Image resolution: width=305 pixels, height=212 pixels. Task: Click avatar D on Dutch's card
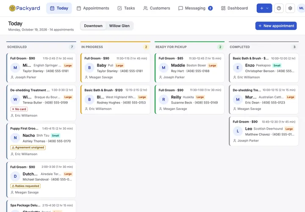[15, 176]
